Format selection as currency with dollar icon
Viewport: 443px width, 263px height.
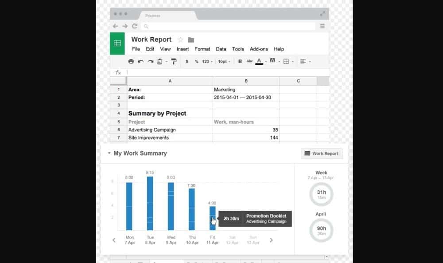[187, 62]
